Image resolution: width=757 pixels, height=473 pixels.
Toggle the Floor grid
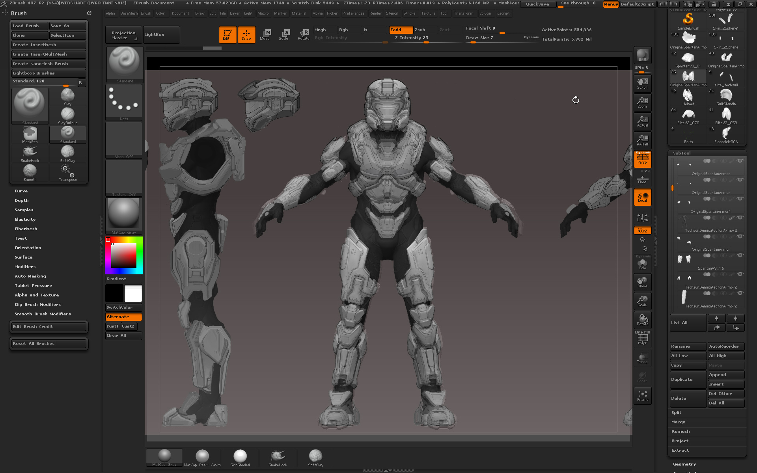(x=642, y=179)
